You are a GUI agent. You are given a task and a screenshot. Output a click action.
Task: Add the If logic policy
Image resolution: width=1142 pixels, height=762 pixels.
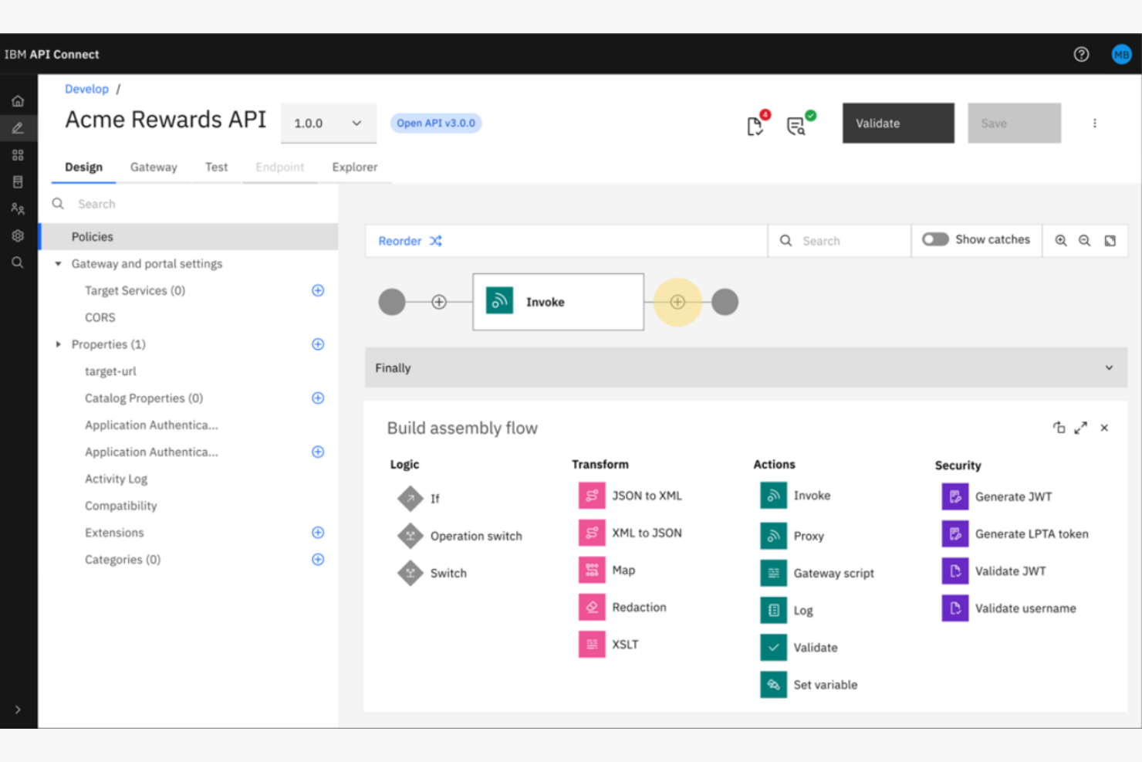point(418,499)
